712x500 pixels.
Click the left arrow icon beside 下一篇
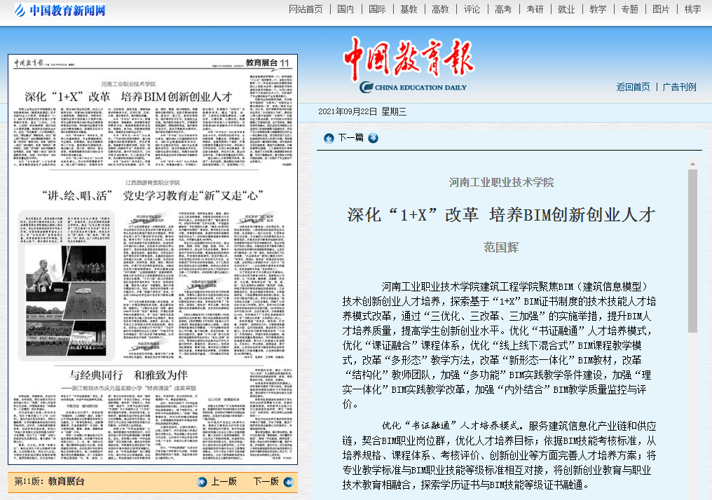pos(328,138)
